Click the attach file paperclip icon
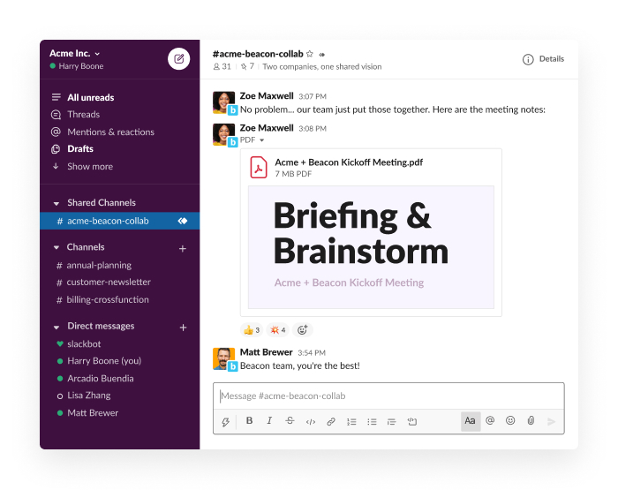This screenshot has height=490, width=618. pos(531,421)
